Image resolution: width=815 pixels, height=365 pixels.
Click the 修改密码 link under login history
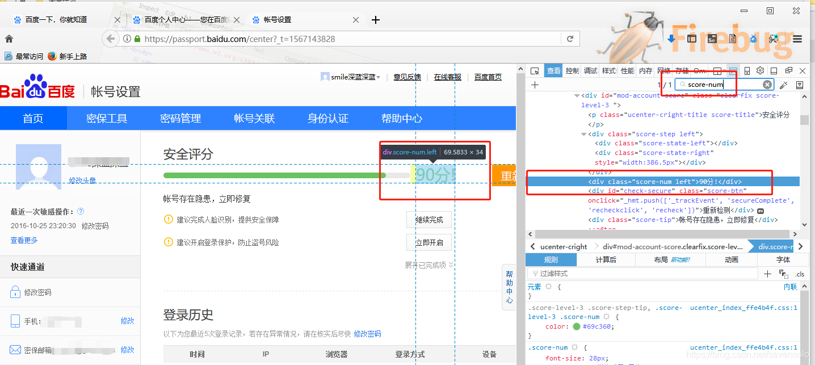367,334
